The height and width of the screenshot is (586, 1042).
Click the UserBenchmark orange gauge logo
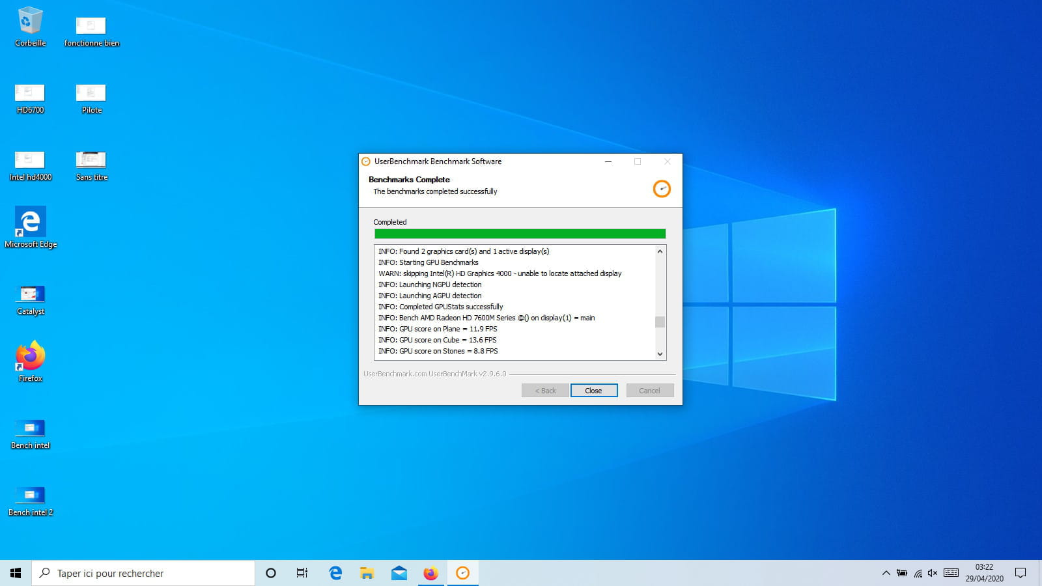[662, 189]
